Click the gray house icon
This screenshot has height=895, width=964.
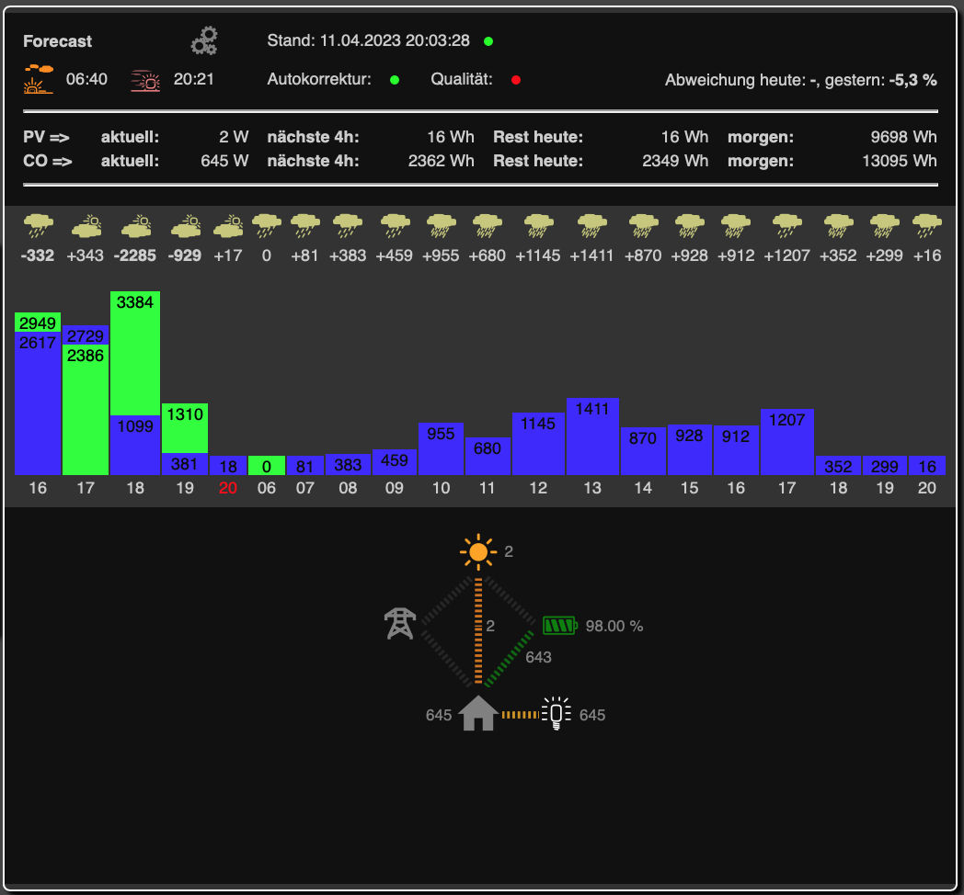(x=478, y=713)
